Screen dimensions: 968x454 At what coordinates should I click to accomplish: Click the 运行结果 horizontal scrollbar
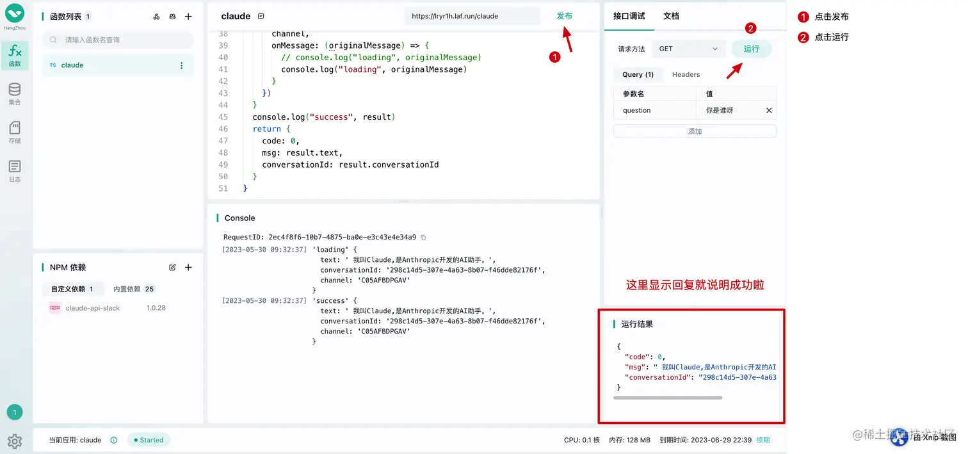point(668,398)
